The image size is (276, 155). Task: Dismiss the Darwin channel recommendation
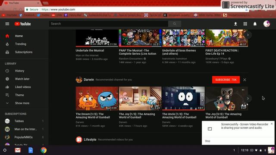pos(245,80)
